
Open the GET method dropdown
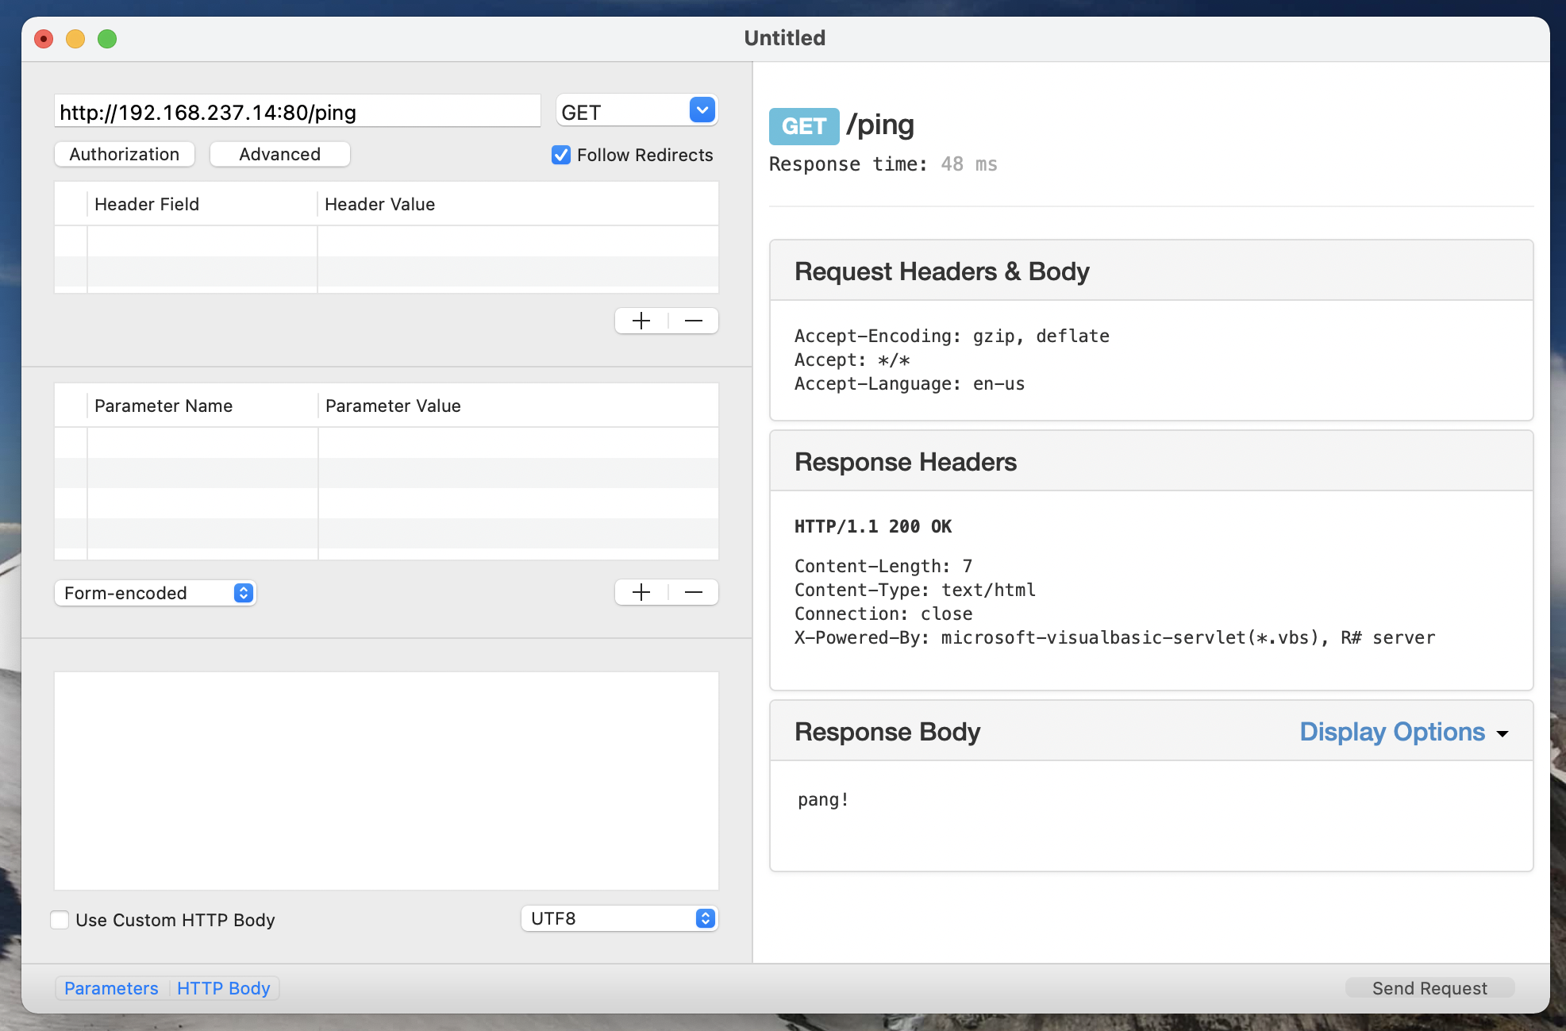tap(702, 110)
